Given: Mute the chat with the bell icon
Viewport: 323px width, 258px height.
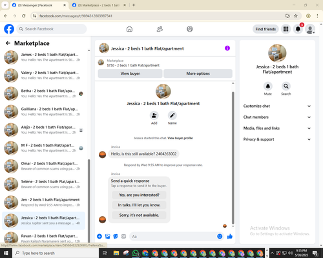Looking at the screenshot, I should point(268,86).
